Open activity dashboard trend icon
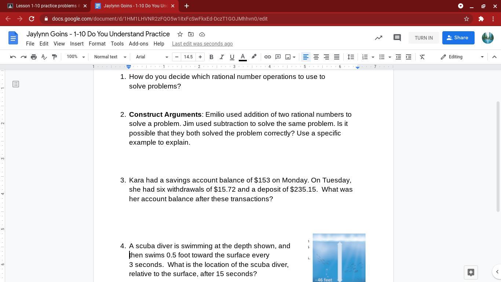This screenshot has width=501, height=282. click(379, 38)
